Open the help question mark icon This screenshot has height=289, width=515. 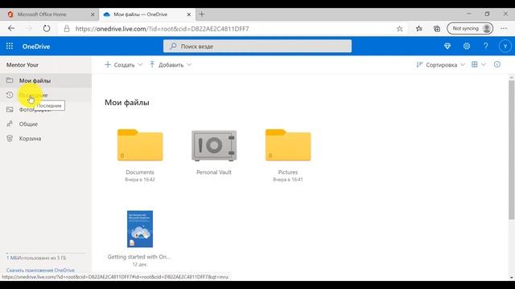pos(485,47)
